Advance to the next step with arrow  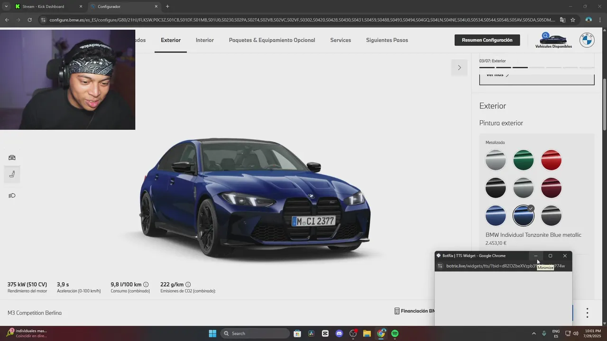[x=459, y=68]
